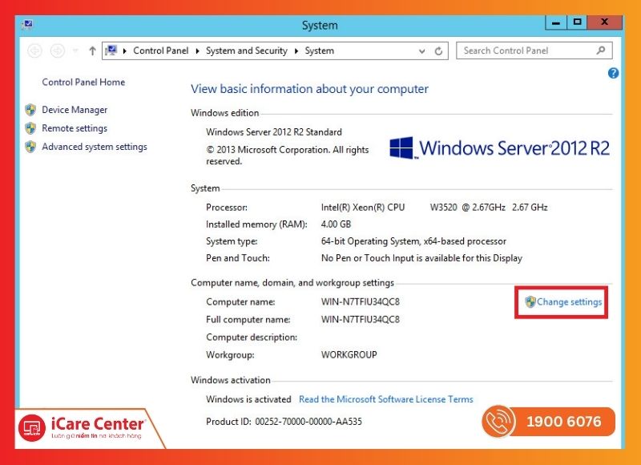Screen dimensions: 641x465
Task: Select Control Panel in the breadcrumb
Action: pos(161,51)
